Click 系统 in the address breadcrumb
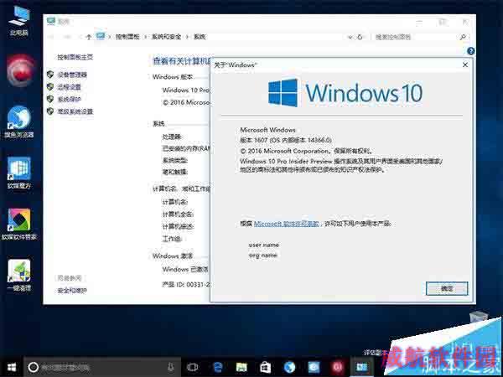The image size is (503, 377). [x=200, y=37]
